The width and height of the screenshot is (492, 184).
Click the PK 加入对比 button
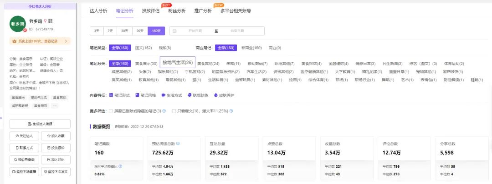tap(56, 159)
